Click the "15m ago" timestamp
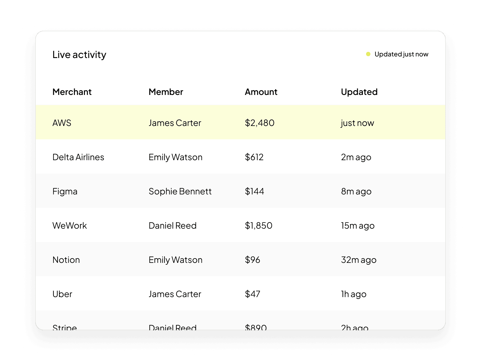The height and width of the screenshot is (361, 481). [x=358, y=226]
